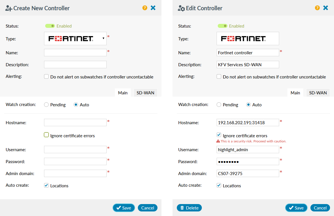The height and width of the screenshot is (216, 334).
Task: Save the new controller
Action: (124, 208)
